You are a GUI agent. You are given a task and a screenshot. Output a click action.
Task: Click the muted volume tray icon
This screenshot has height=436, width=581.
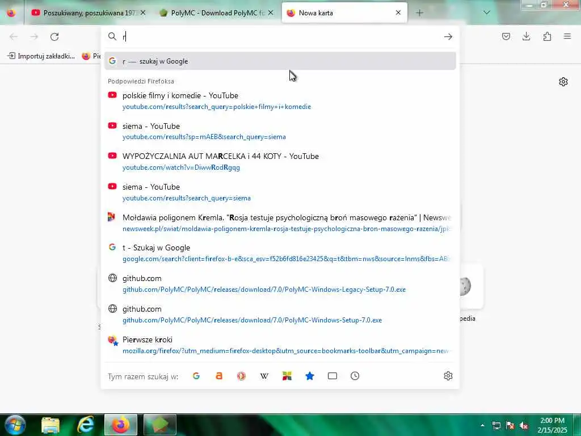tap(524, 426)
